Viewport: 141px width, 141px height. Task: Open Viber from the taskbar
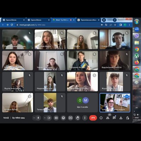(137, 36)
